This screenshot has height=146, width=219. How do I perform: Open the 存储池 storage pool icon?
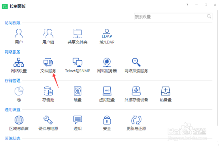point(48,91)
